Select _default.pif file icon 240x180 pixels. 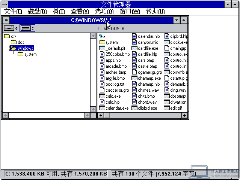tap(102, 48)
